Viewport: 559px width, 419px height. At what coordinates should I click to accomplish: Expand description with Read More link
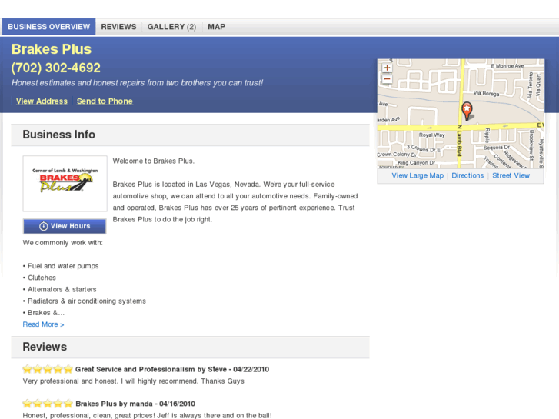(44, 324)
